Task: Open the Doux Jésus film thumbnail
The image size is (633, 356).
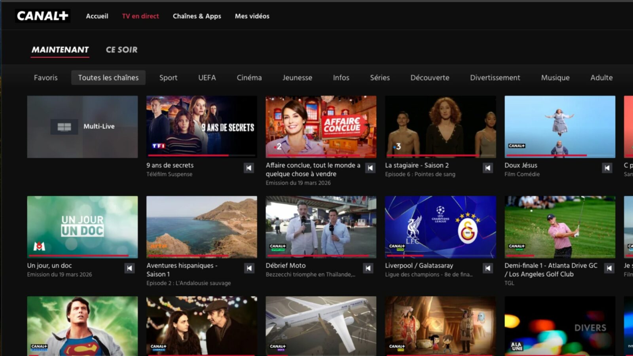Action: click(560, 127)
